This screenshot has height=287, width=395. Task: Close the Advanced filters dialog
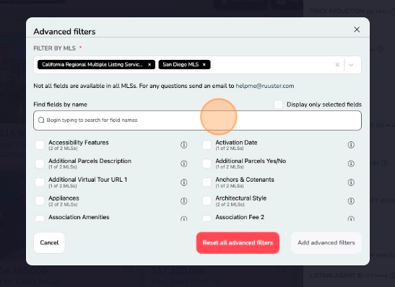point(357,30)
